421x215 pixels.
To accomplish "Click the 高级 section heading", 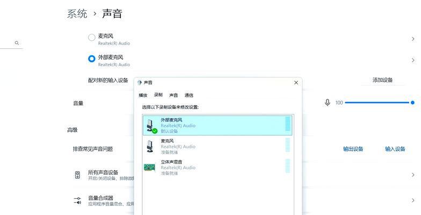I will tap(72, 130).
